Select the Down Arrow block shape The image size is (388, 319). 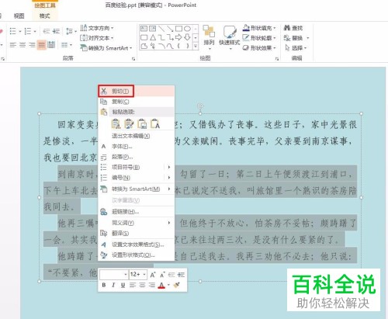point(188,37)
